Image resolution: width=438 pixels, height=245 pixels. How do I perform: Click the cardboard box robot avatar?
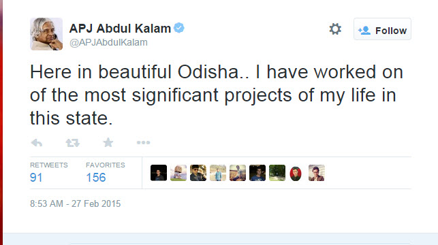(x=178, y=173)
